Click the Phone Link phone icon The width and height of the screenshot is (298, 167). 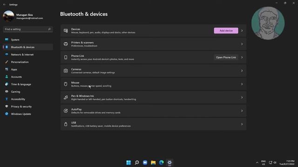pos(66,58)
